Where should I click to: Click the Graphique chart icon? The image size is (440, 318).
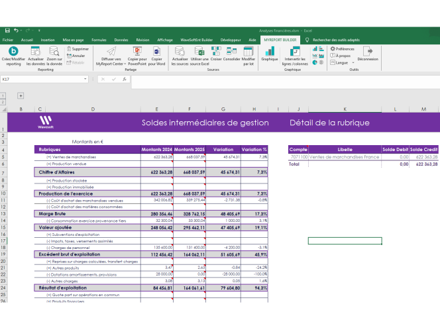click(270, 51)
